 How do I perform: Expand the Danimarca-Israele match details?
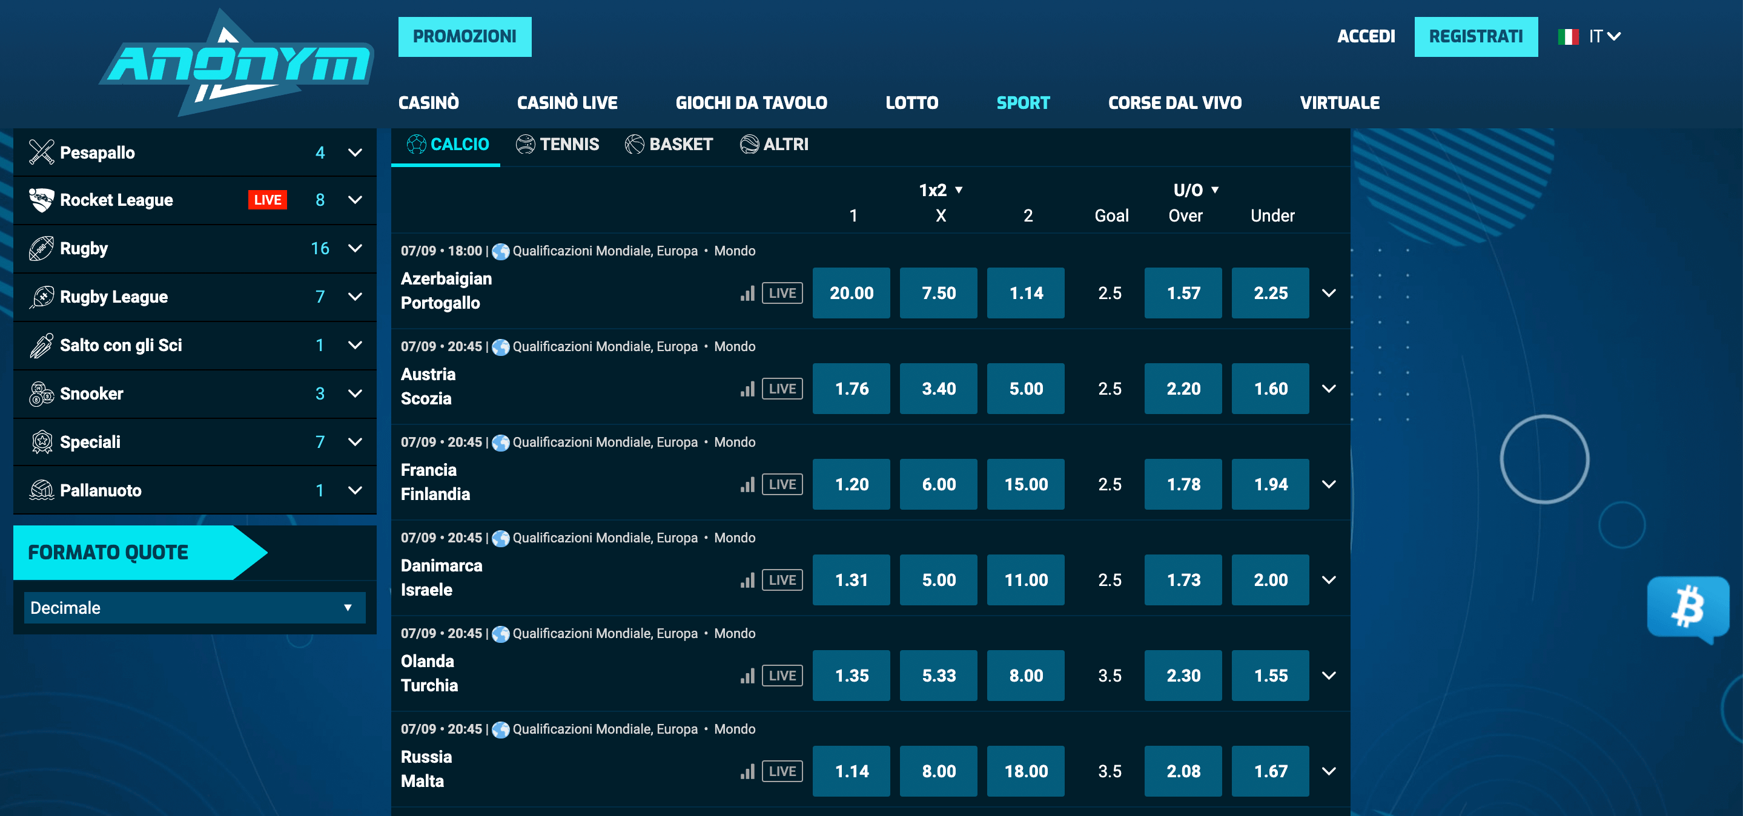tap(1329, 579)
